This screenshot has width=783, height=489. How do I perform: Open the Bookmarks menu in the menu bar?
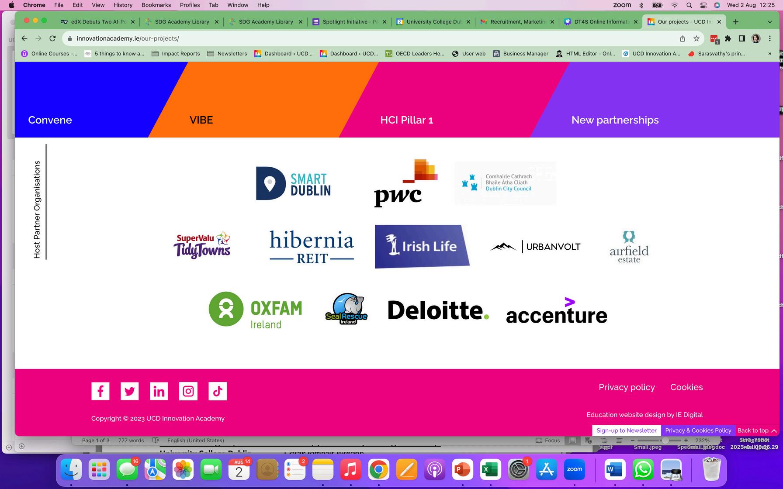156,5
